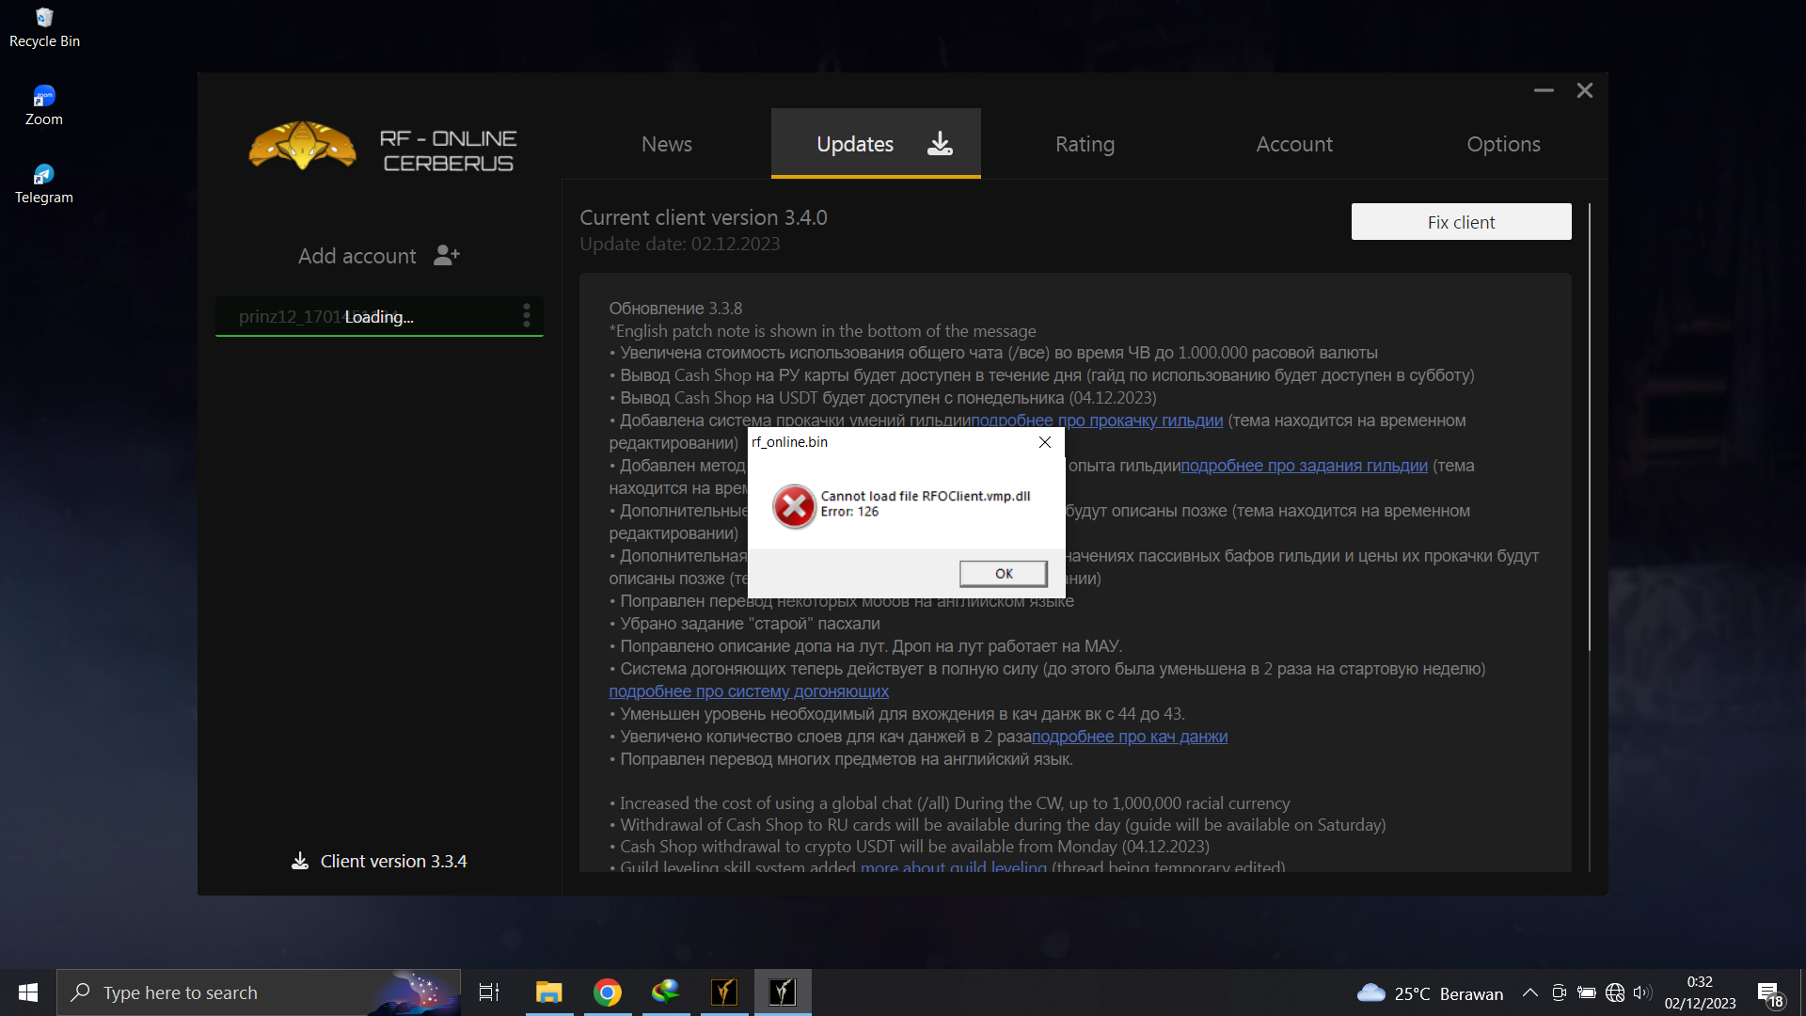Open the Recycle Bin desktop icon
1806x1016 pixels.
(x=44, y=27)
